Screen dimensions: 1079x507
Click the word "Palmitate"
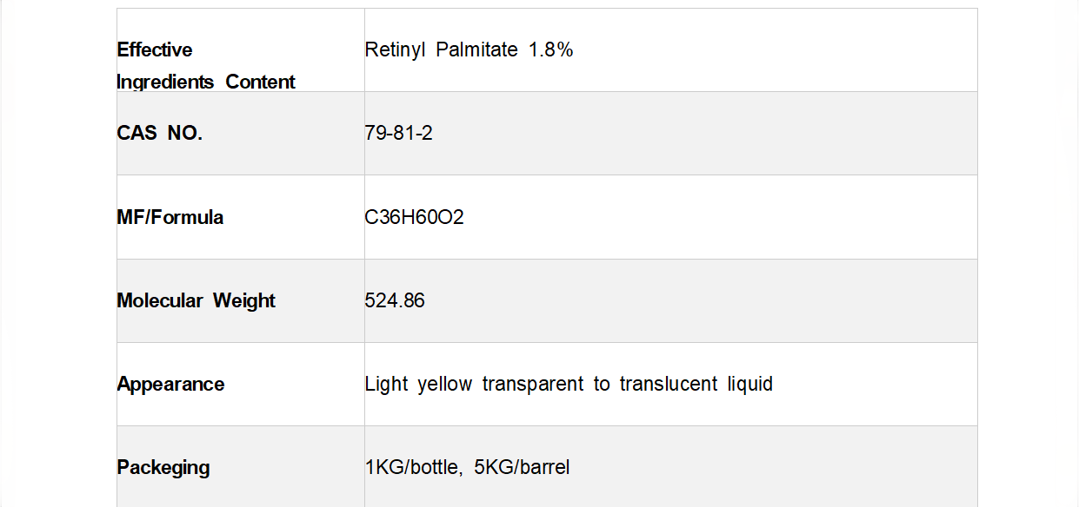point(476,49)
